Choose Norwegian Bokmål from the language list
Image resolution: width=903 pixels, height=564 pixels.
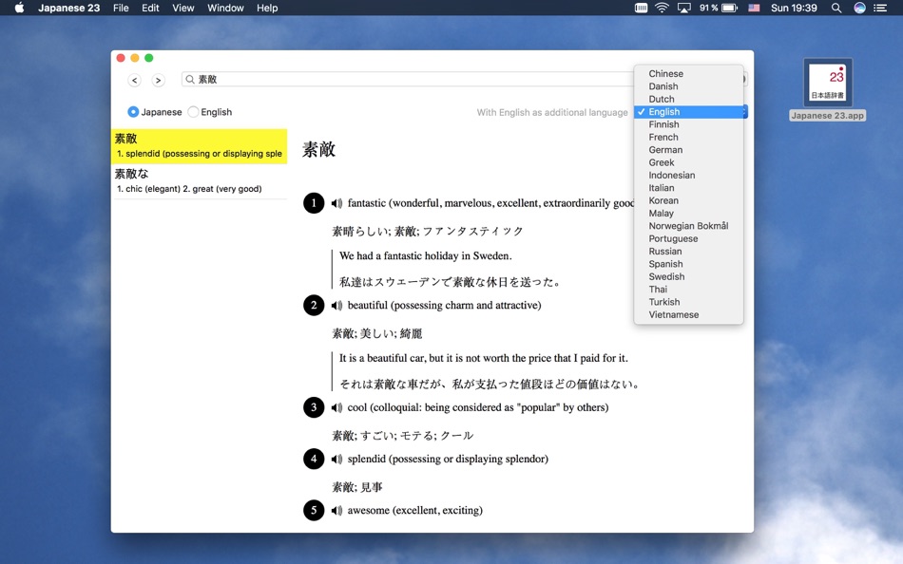pos(689,226)
